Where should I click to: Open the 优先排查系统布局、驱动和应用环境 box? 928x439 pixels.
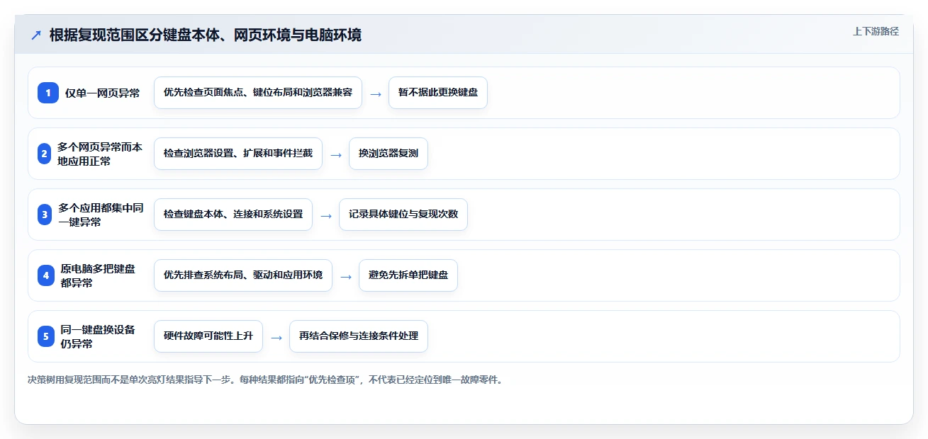(243, 275)
